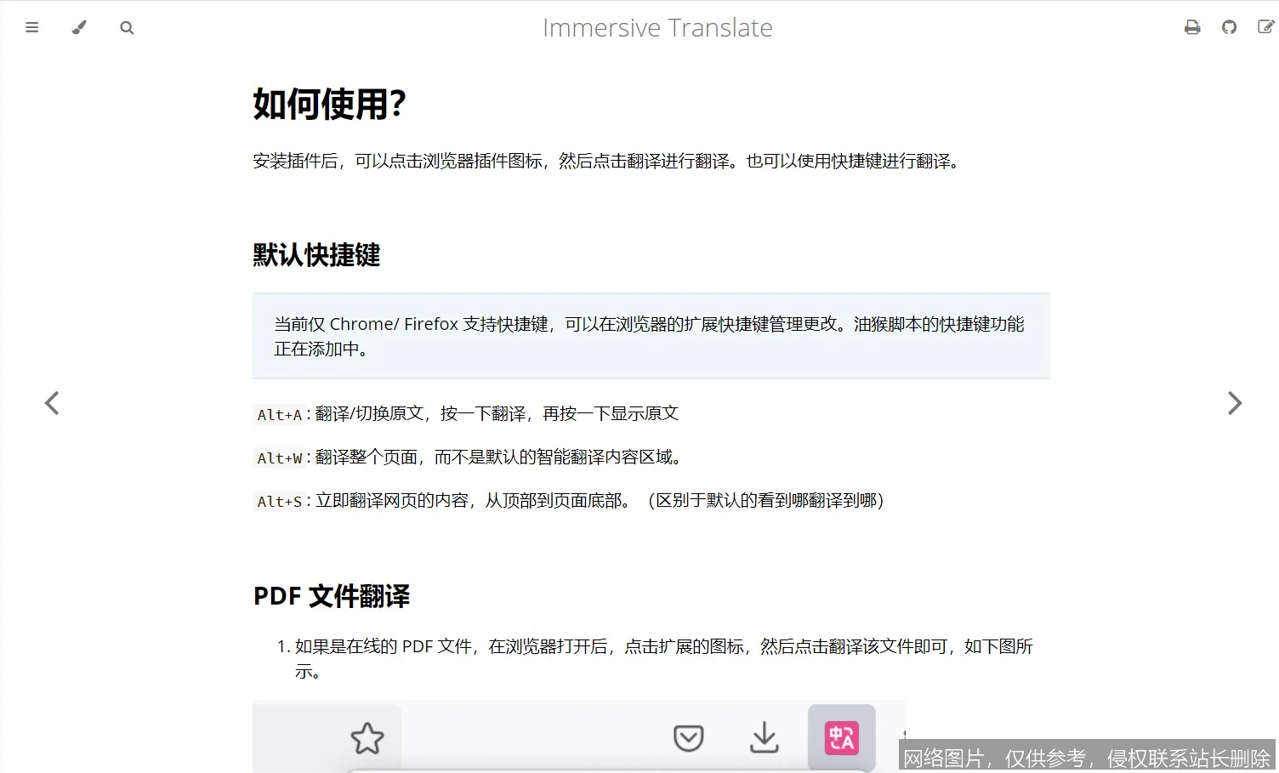Click the Immersive Translate title link
The height and width of the screenshot is (773, 1279).
click(658, 27)
